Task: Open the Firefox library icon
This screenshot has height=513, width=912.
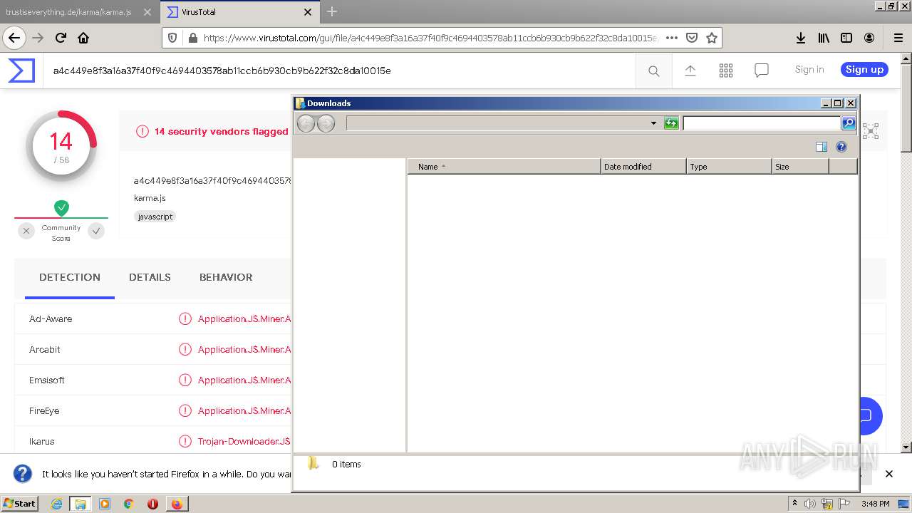Action: pyautogui.click(x=824, y=38)
